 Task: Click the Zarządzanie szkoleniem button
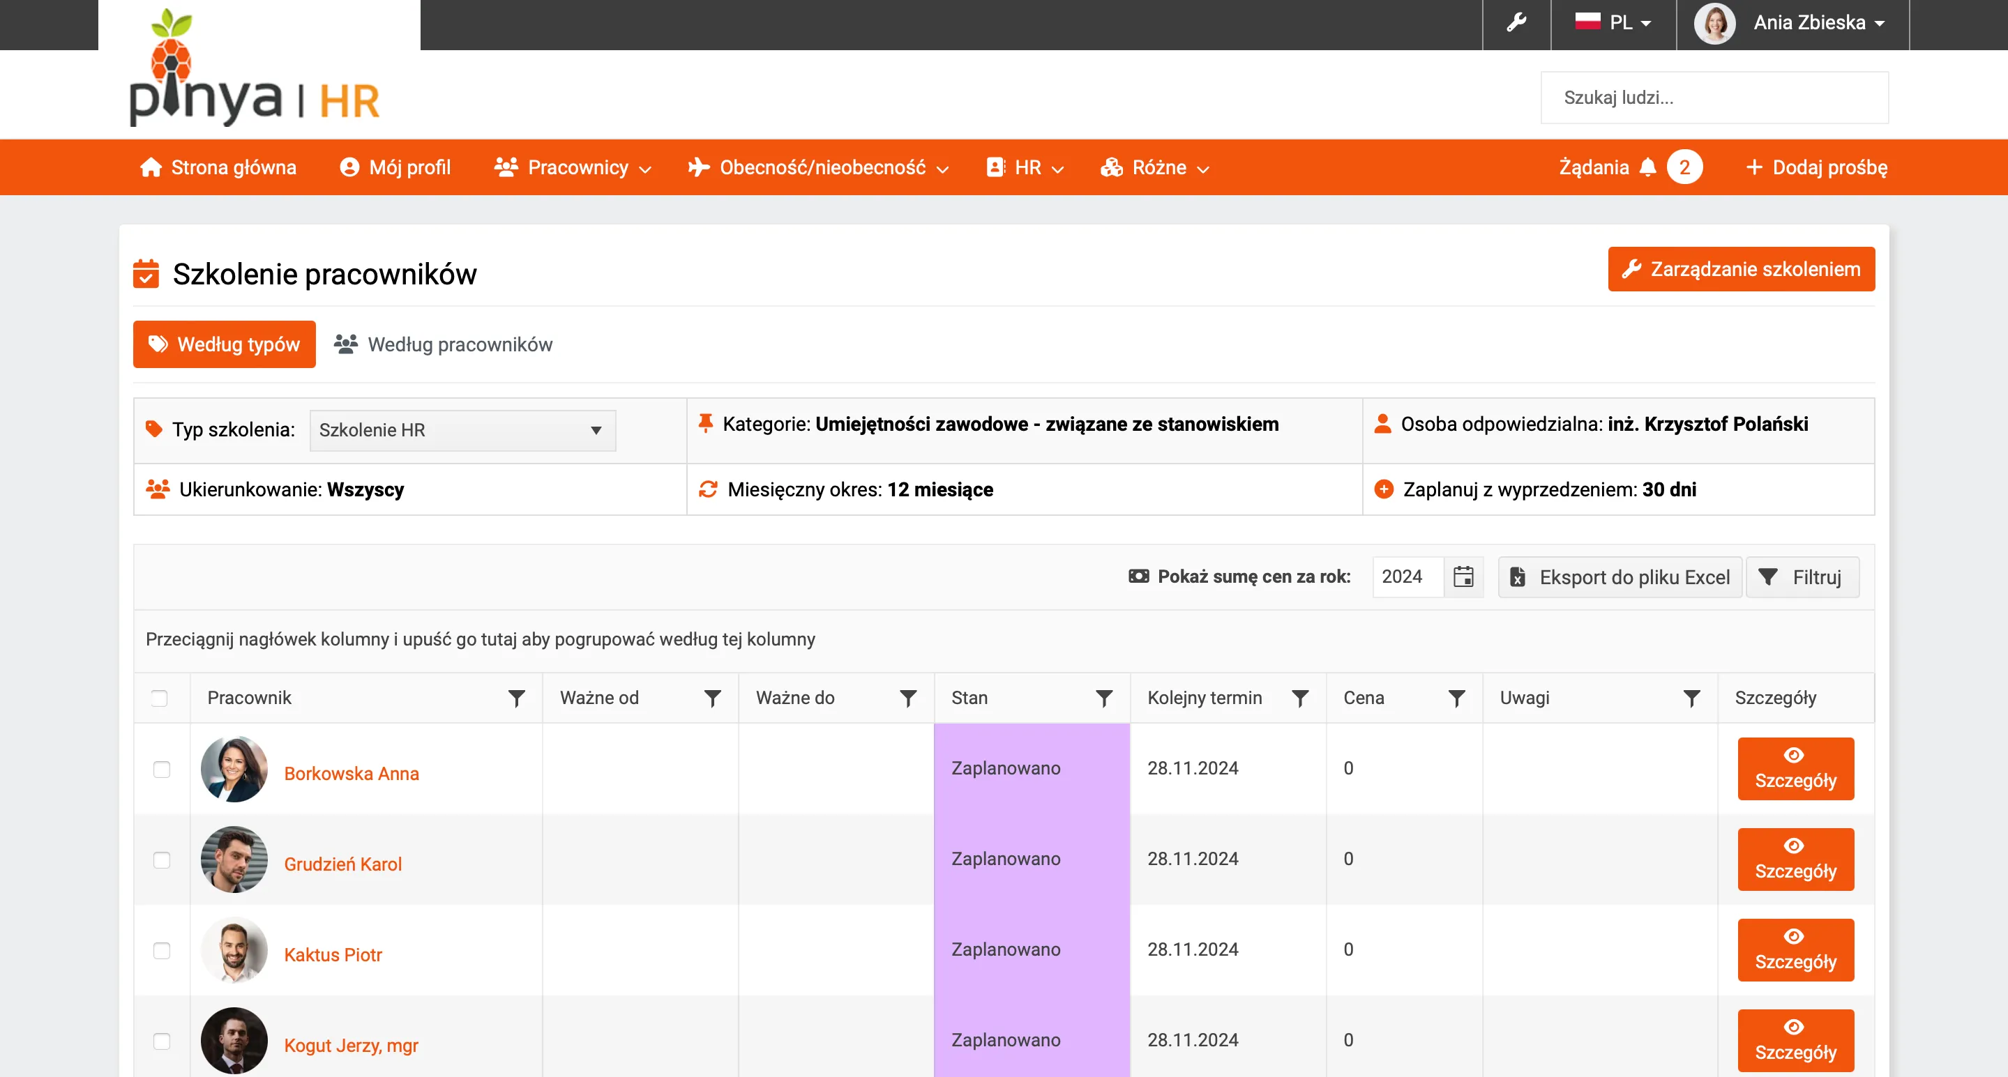click(x=1742, y=269)
